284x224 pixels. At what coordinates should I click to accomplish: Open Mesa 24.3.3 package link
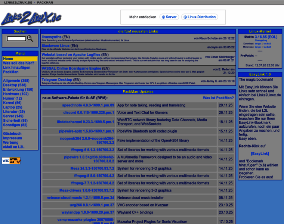click(x=92, y=168)
